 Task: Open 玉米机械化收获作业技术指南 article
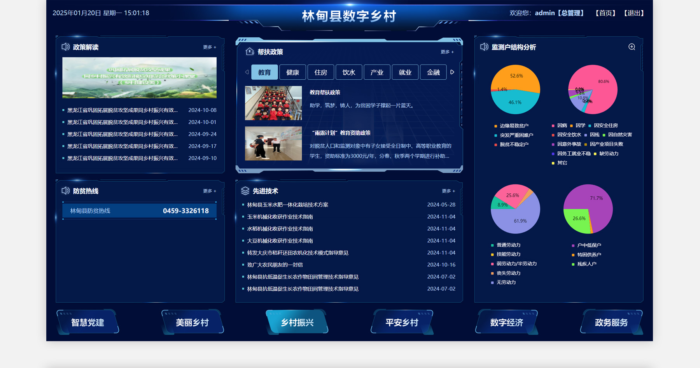(280, 217)
